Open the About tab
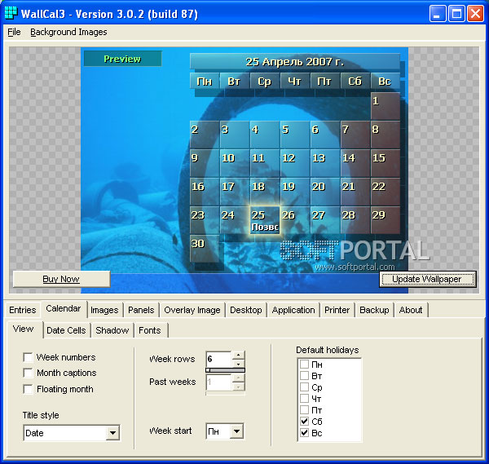 411,310
